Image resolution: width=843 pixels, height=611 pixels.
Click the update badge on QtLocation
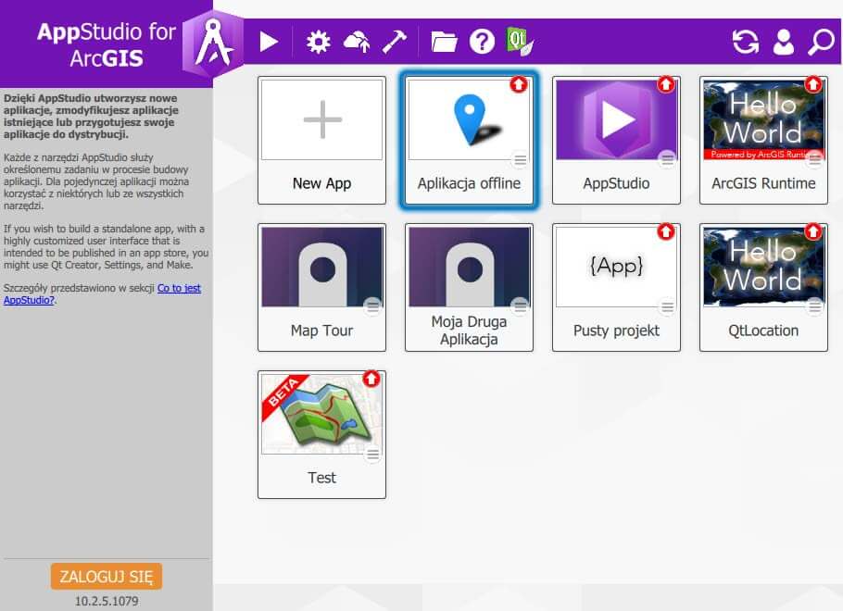813,231
